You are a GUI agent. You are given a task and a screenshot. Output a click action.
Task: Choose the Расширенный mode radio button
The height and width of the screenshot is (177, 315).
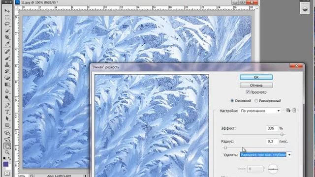tap(256, 101)
